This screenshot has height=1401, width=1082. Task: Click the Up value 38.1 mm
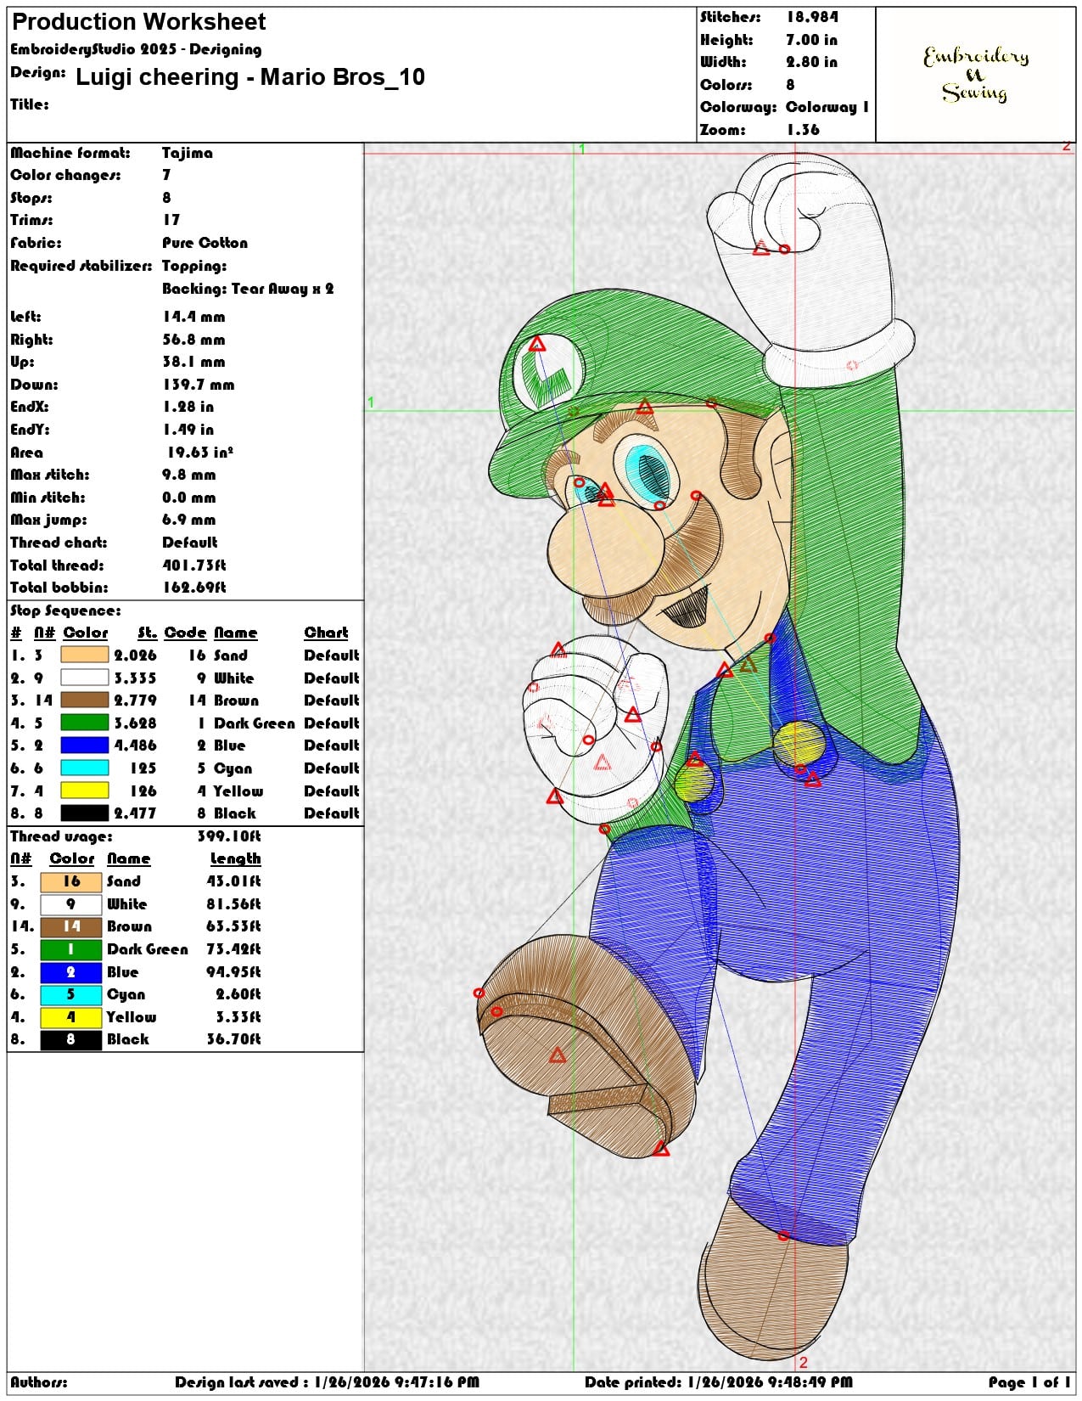[194, 362]
